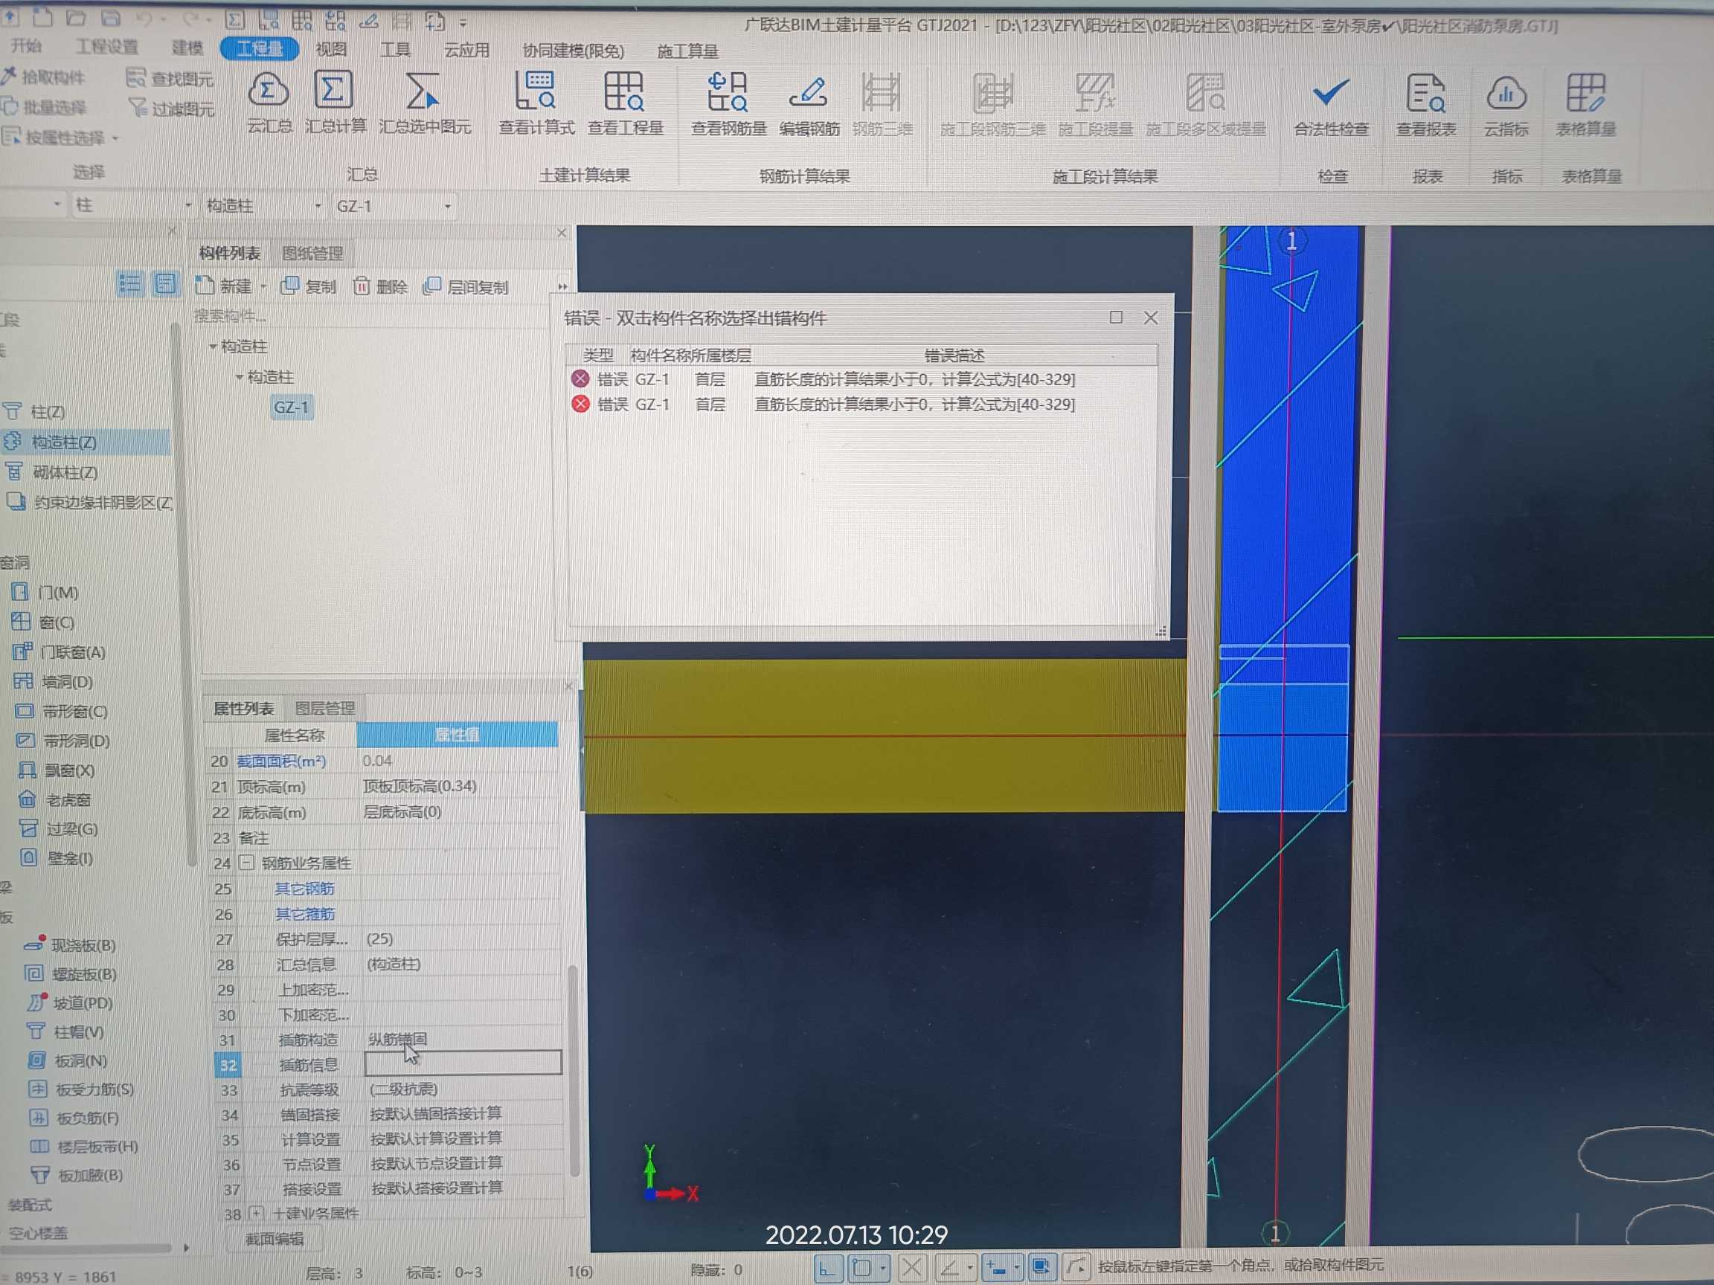
Task: Select 构造柱(Z) in navigation sidebar
Action: [86, 442]
